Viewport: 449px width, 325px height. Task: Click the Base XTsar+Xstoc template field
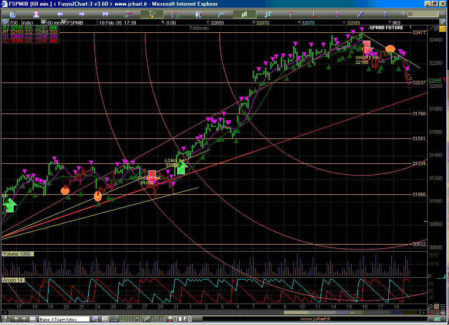coord(65,319)
